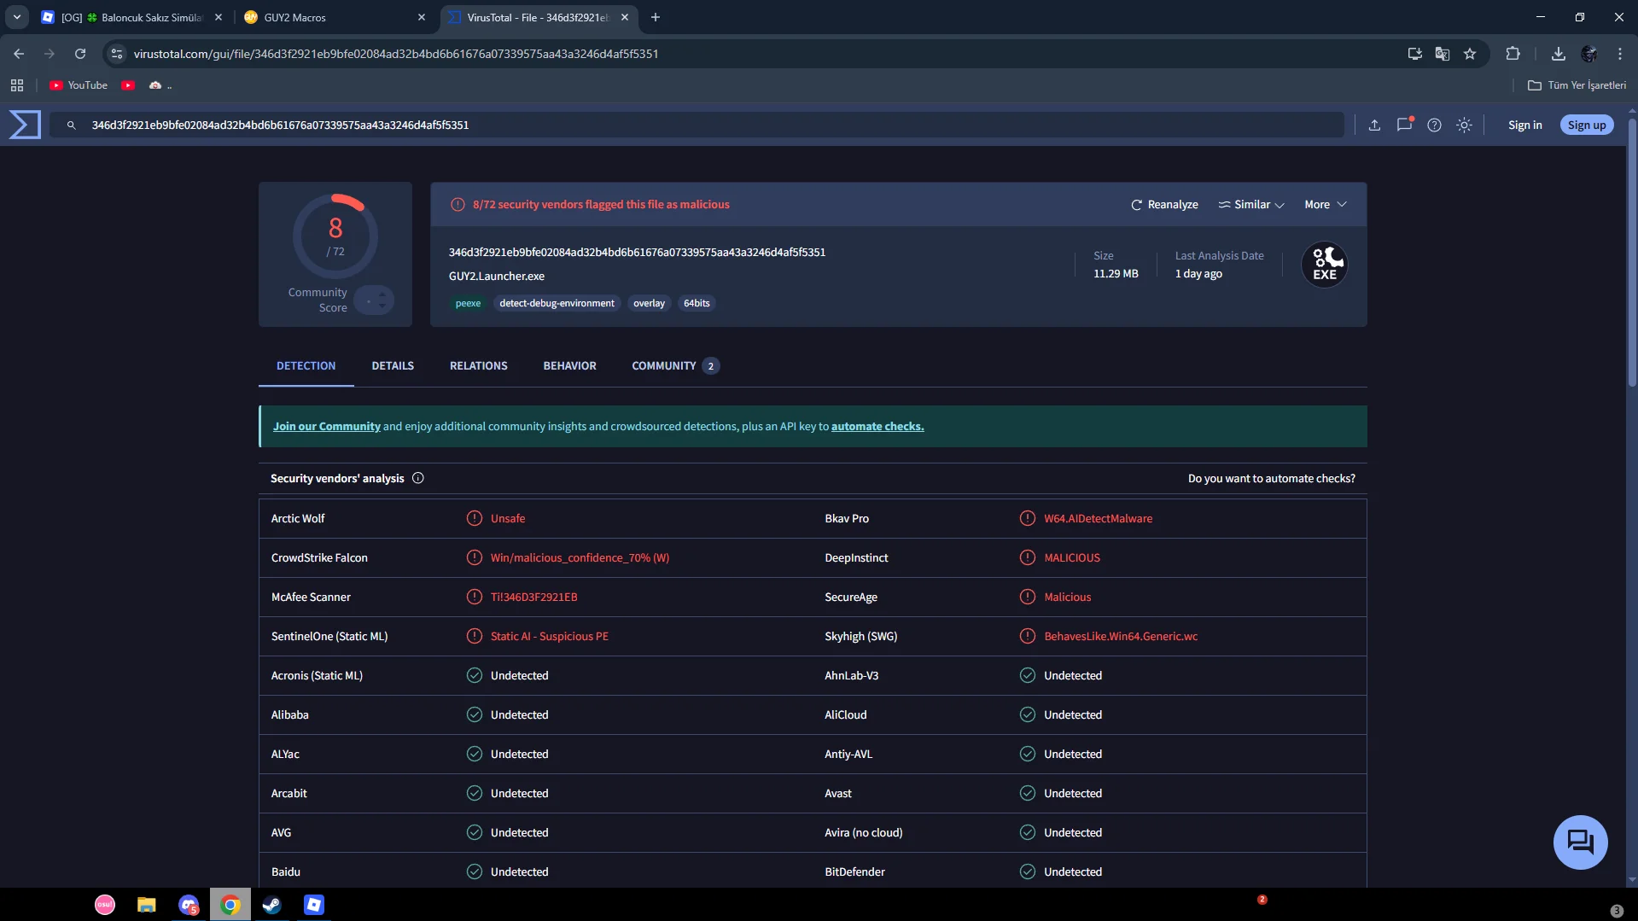The image size is (1638, 921).
Task: Vote up on the Community Score
Action: coord(382,294)
